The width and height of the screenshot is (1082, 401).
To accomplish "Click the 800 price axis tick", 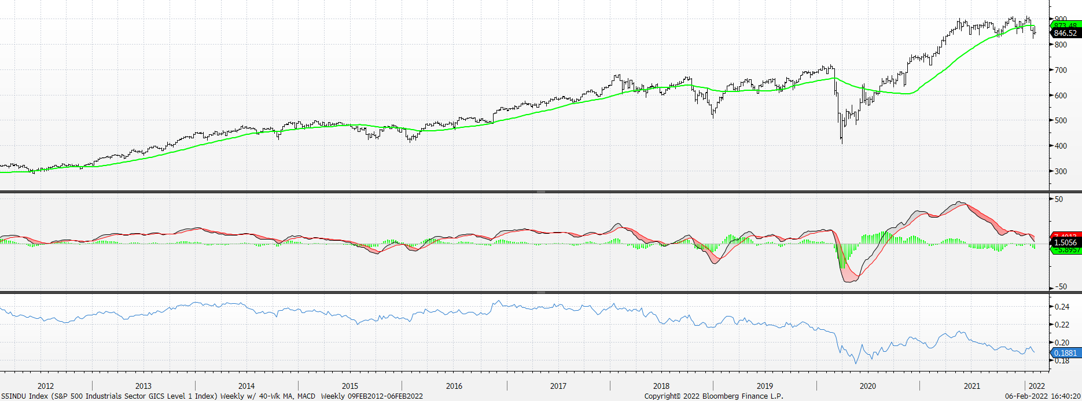I will (1061, 45).
